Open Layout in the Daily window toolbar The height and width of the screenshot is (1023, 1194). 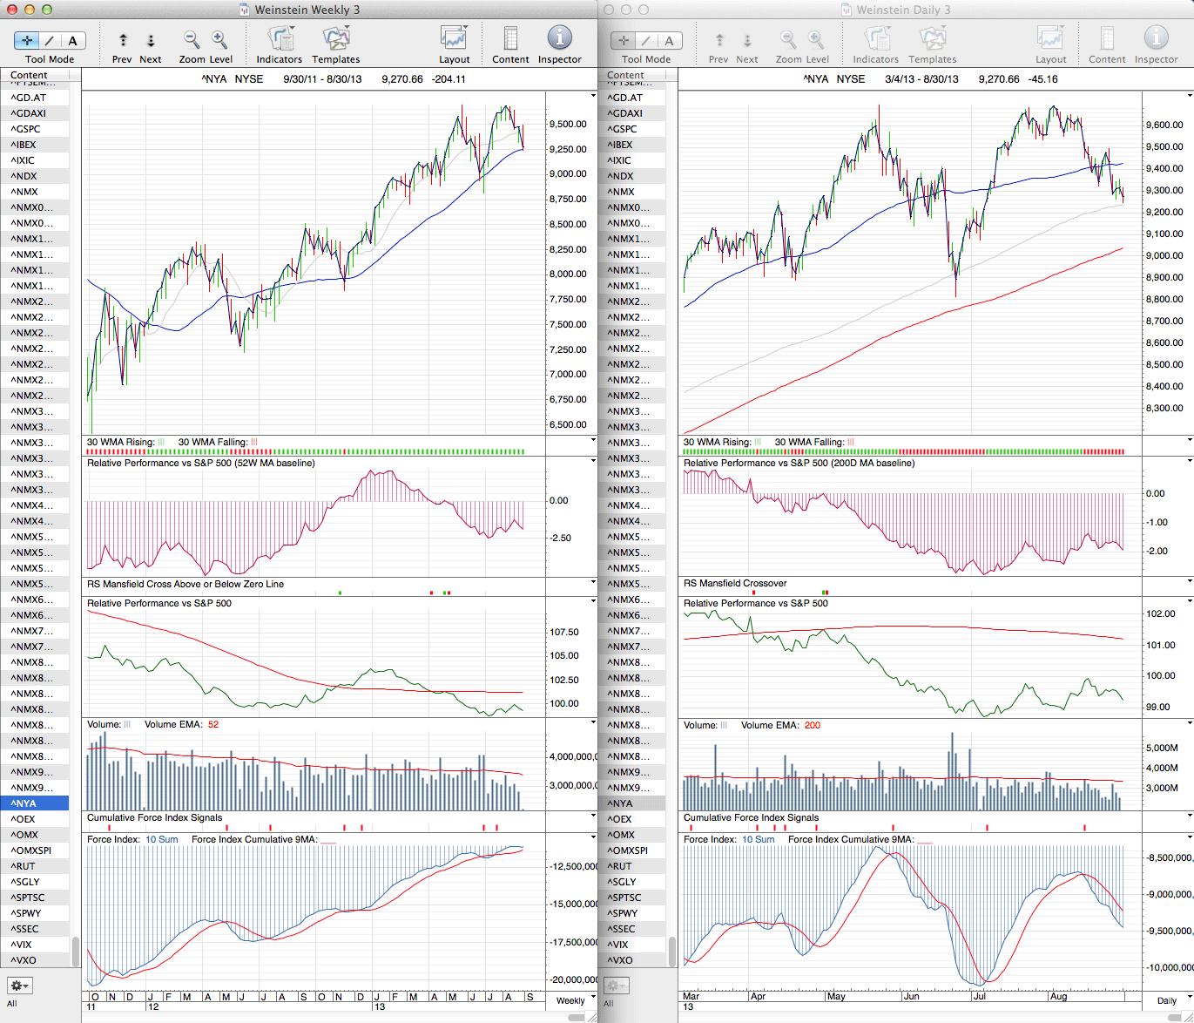coord(1050,39)
